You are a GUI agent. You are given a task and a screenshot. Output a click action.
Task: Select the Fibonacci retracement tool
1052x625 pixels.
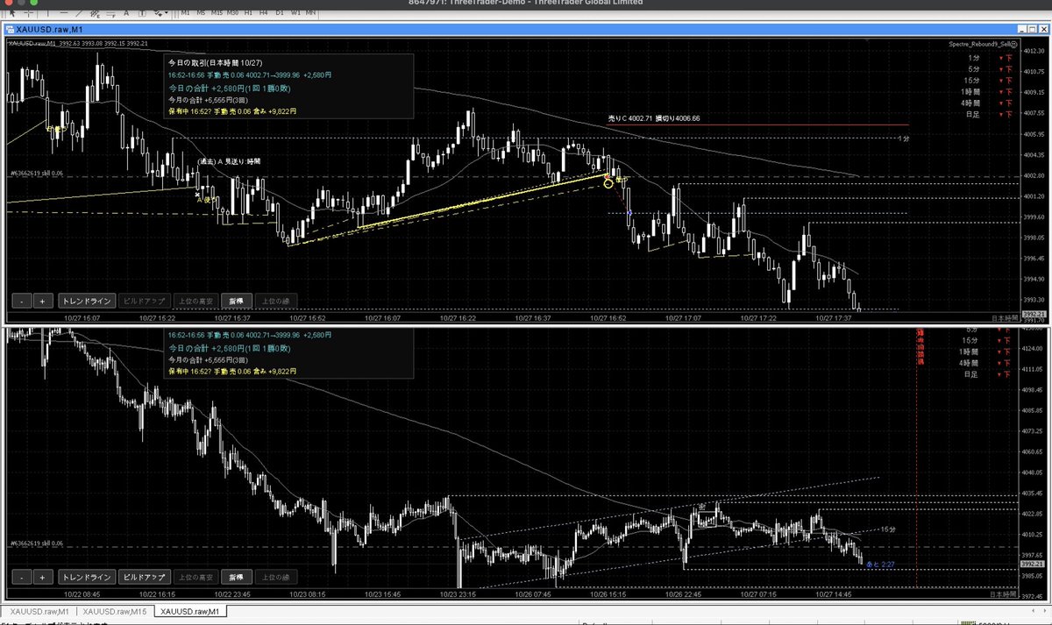(110, 13)
